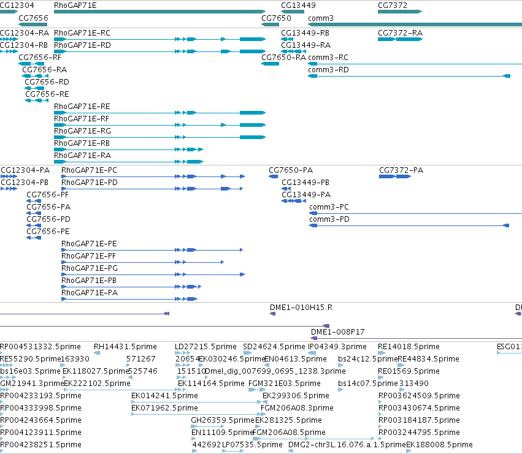This screenshot has height=454, width=522.
Task: Click the comm3 gene label
Action: [321, 18]
